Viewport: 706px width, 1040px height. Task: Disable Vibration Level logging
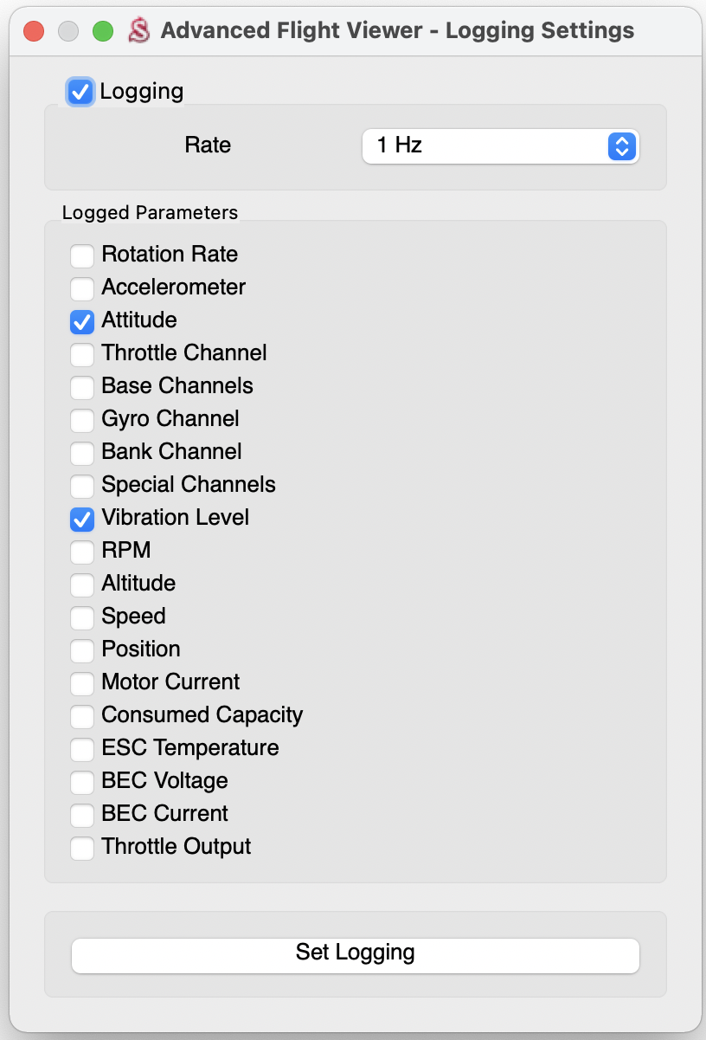pyautogui.click(x=82, y=519)
